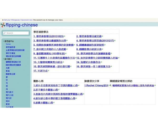Viewport: 158px width, 126px height.
Task: Dismiss the Wikispaces Classroom banner with the x
Action: click(x=3, y=20)
